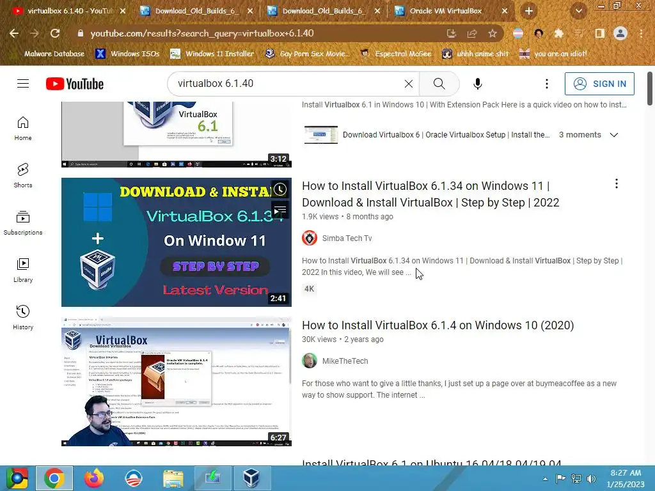Screen dimensions: 655x491
Task: Click the install app icon in the address bar
Action: (451, 33)
